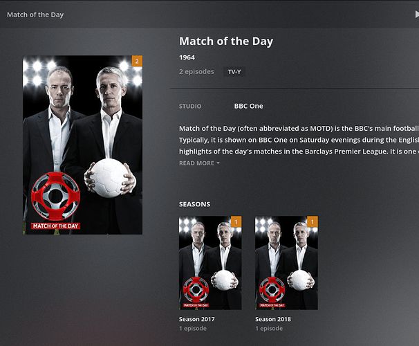Viewport: 419px width, 346px height.
Task: Click the 1964 year label
Action: click(x=187, y=57)
